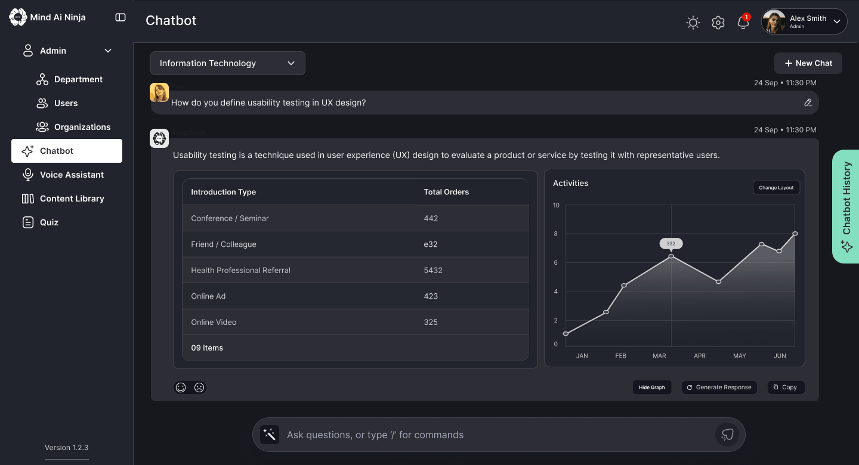
Task: Collapse the sidebar with the panel icon
Action: point(120,17)
